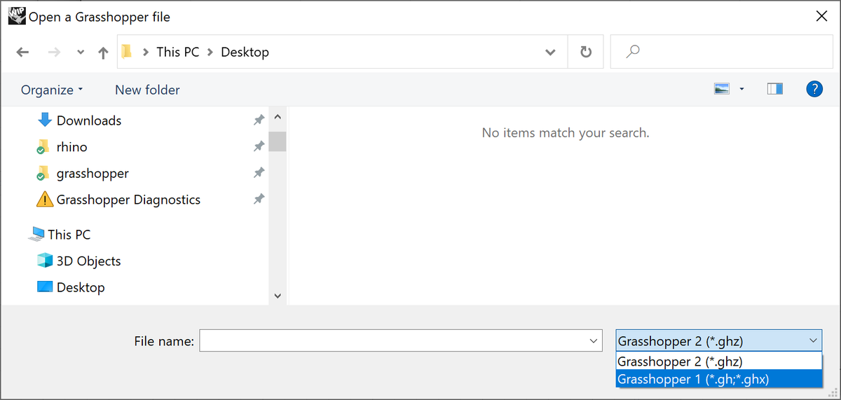This screenshot has width=841, height=400.
Task: Open the grasshopper quick access folder
Action: click(93, 173)
